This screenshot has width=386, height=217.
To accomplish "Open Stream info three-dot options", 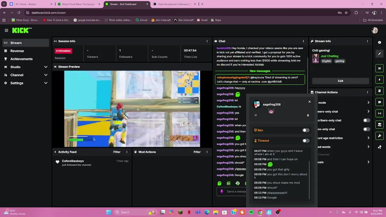I will 367,41.
